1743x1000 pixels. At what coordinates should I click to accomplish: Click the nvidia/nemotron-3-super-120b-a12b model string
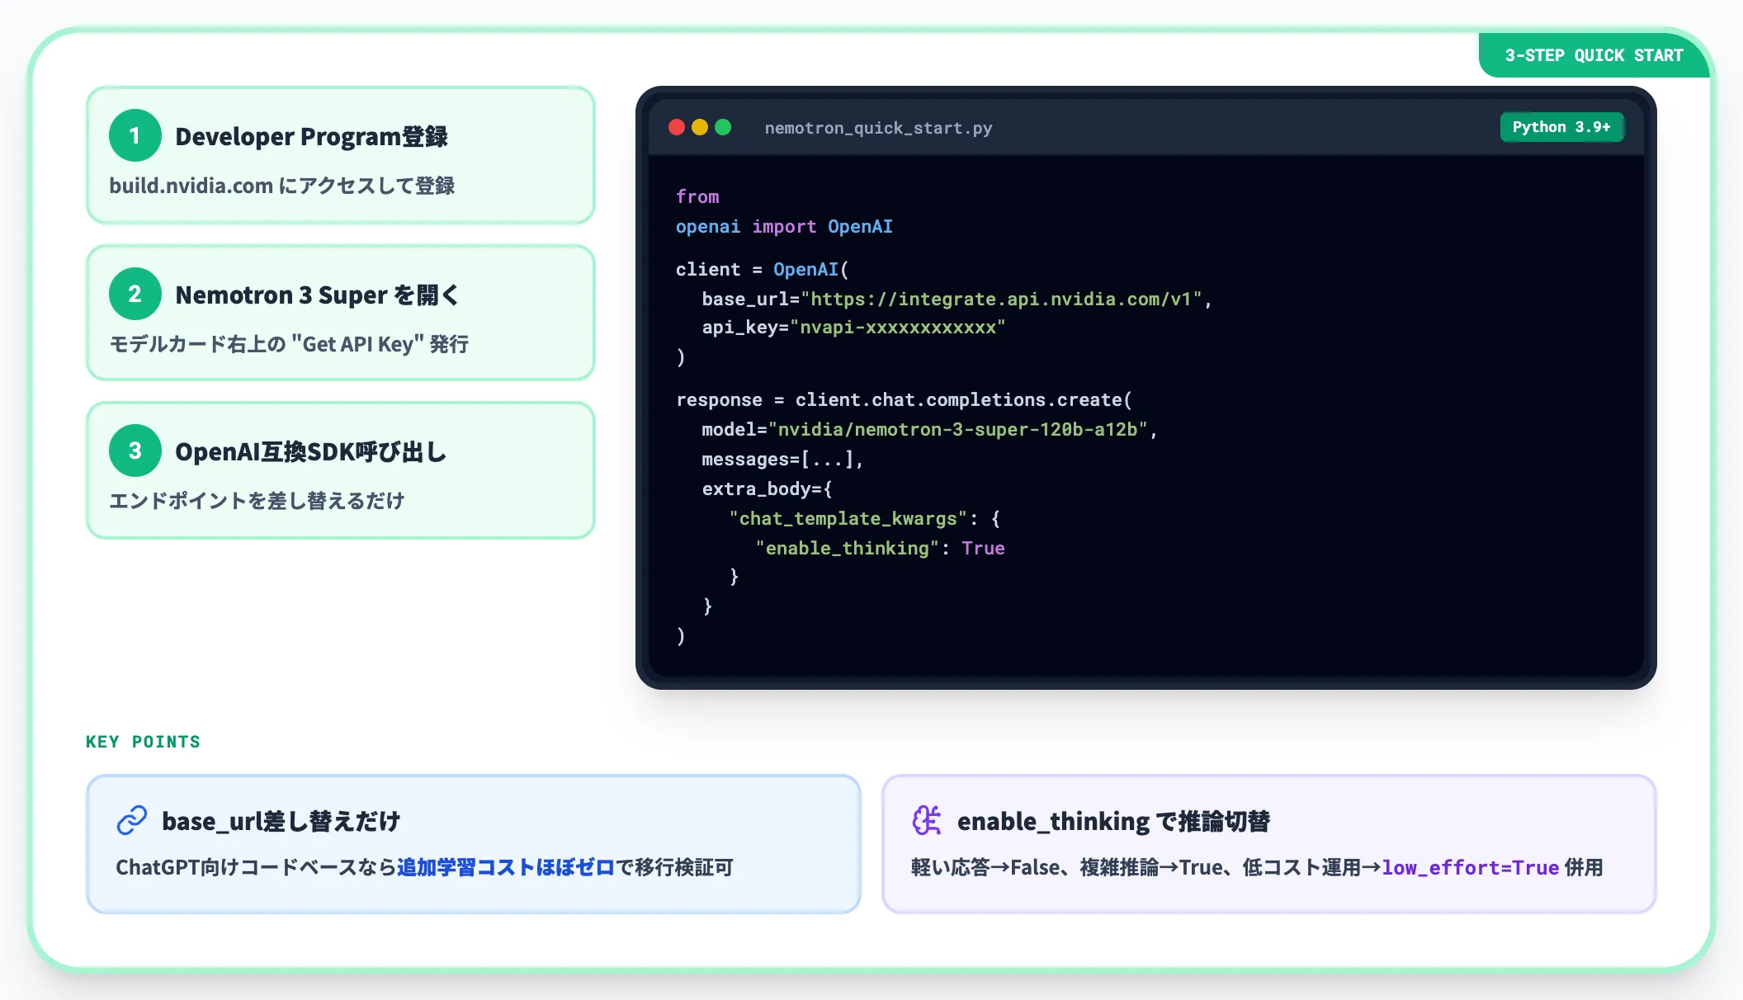(x=958, y=429)
